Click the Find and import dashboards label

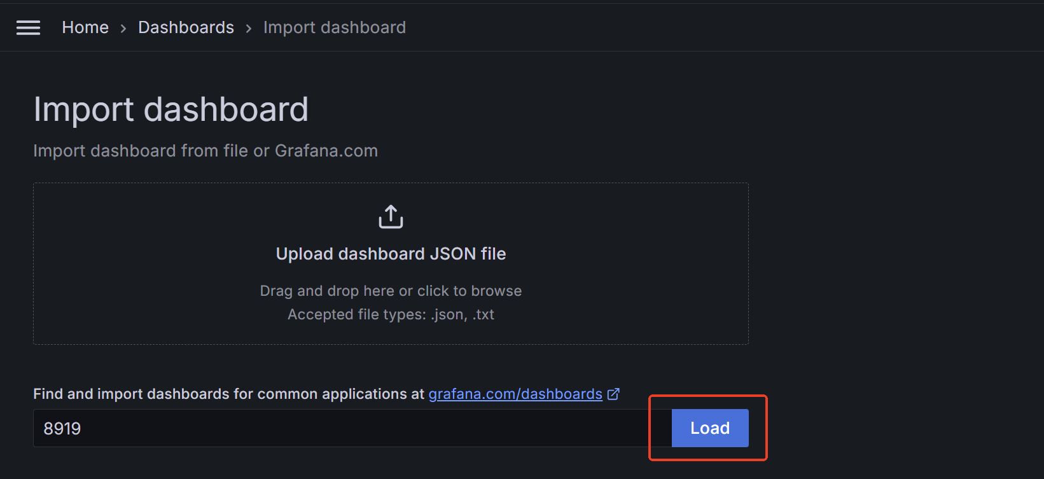[x=228, y=394]
